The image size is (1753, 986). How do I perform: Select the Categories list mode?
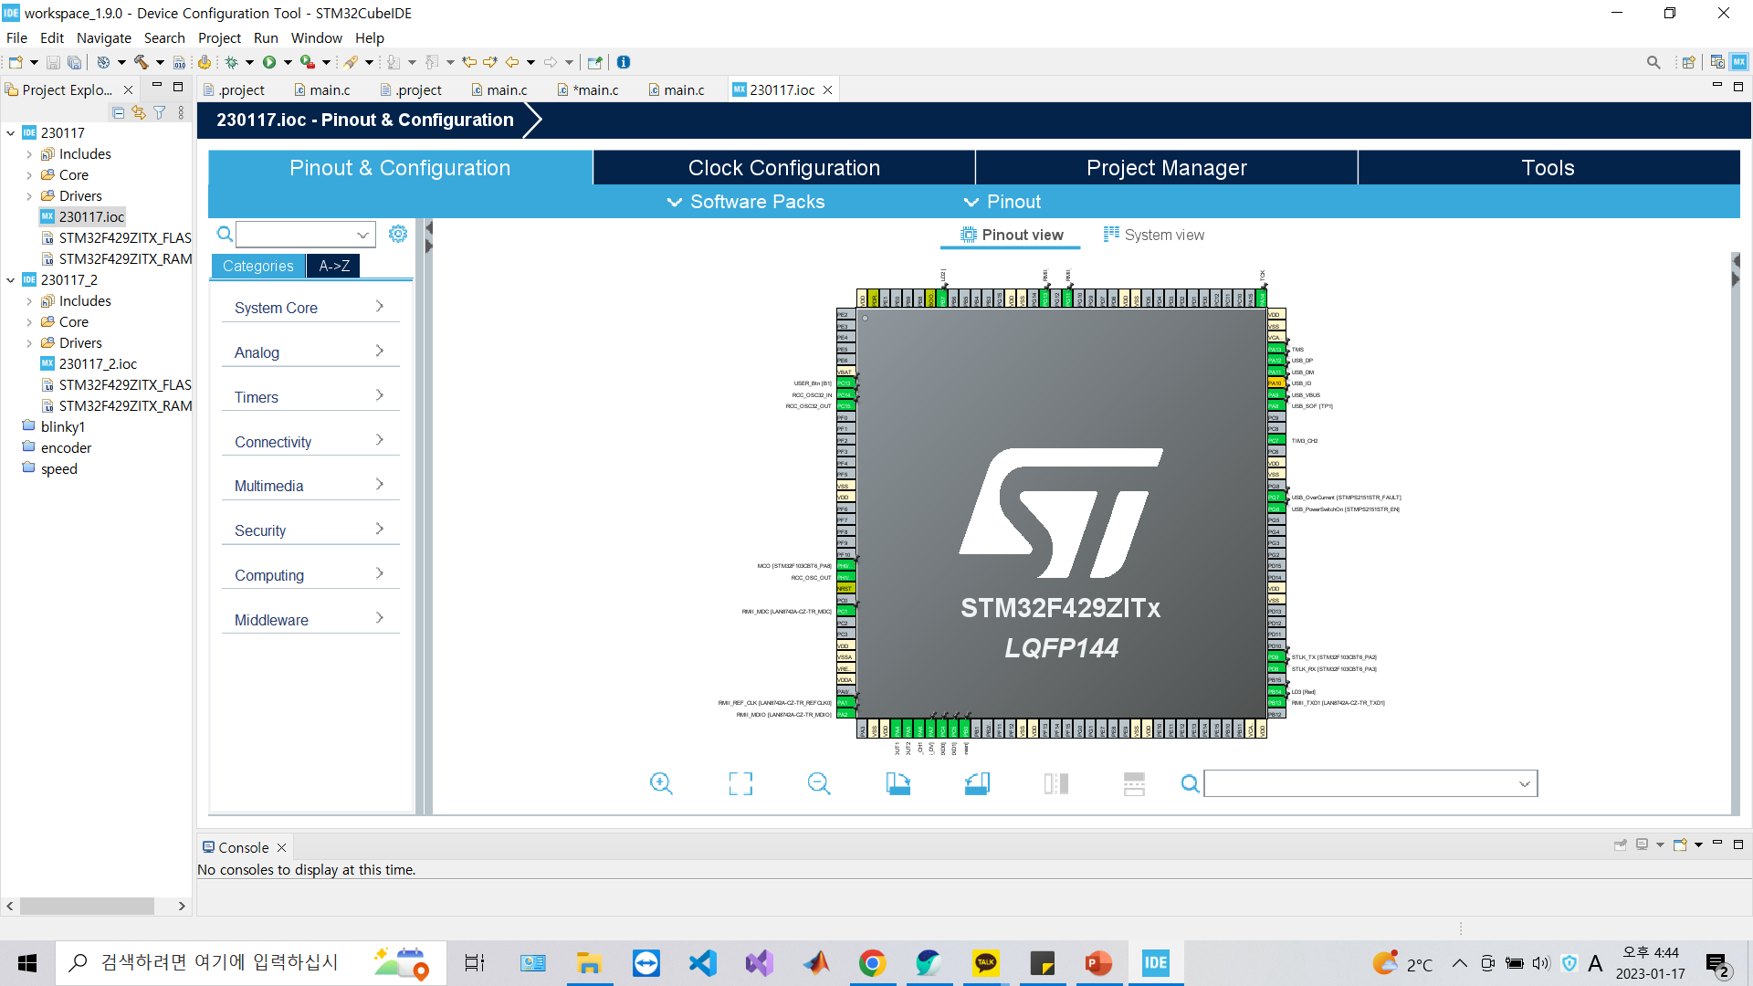click(257, 266)
